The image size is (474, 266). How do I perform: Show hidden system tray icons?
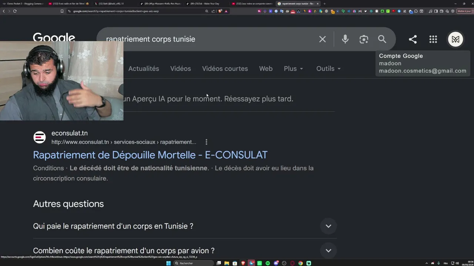click(427, 263)
